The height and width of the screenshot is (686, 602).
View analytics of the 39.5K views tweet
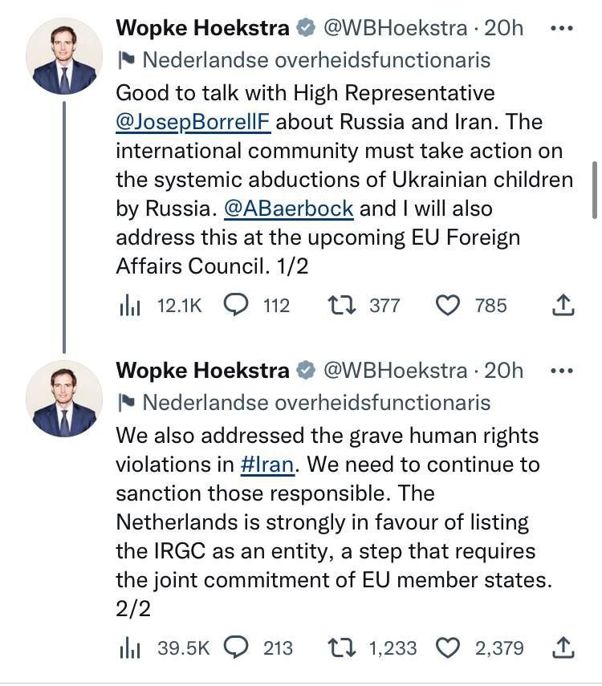click(x=128, y=647)
